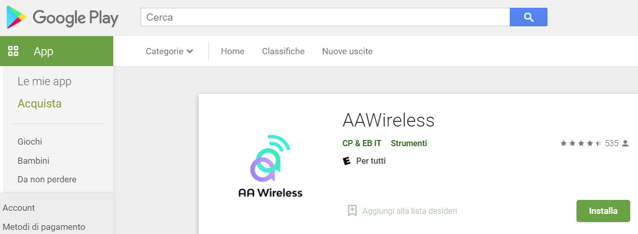Focus the Cerca search field
The width and height of the screenshot is (638, 234).
pyautogui.click(x=325, y=17)
